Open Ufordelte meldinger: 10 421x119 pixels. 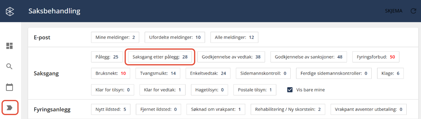[x=175, y=37]
